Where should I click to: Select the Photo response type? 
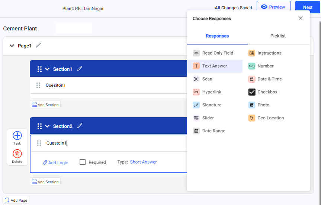(x=263, y=105)
